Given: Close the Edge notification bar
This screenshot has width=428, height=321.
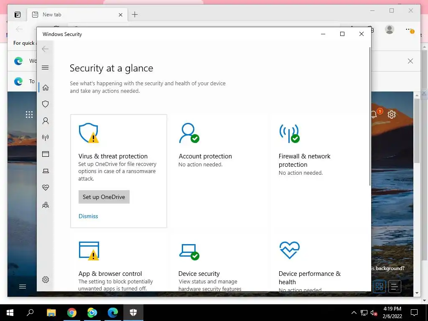Looking at the screenshot, I should click(x=410, y=61).
